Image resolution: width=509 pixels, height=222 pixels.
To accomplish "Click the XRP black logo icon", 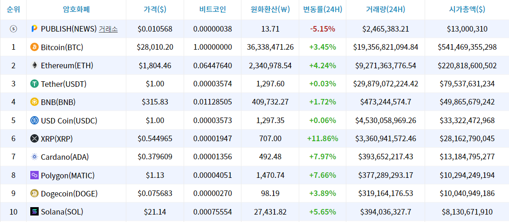I will coord(34,138).
